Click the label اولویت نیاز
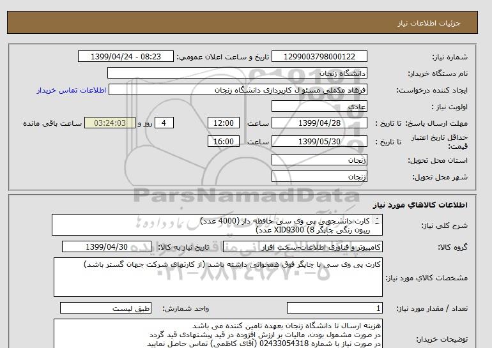 coord(449,107)
